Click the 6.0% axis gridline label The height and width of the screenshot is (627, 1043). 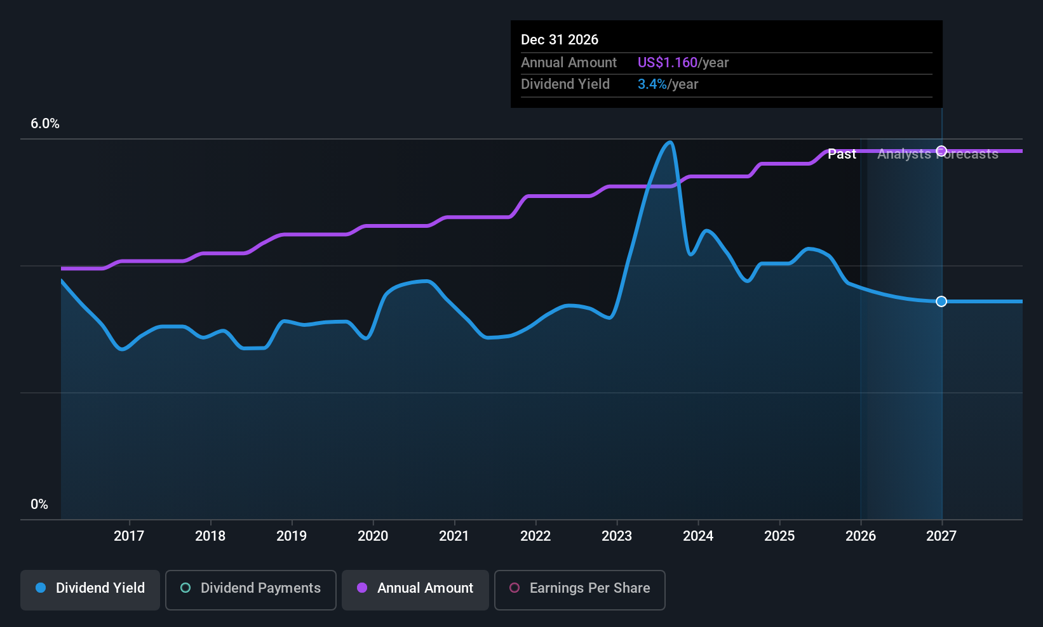pyautogui.click(x=45, y=124)
